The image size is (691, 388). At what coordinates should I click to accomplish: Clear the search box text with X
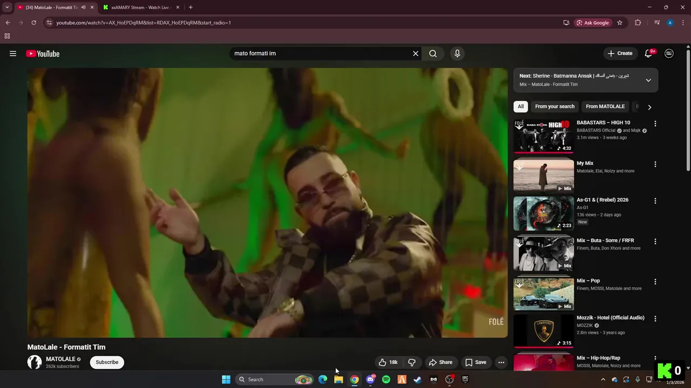pos(416,53)
